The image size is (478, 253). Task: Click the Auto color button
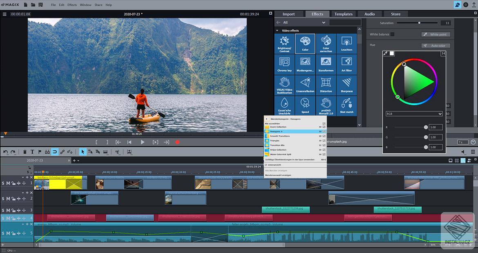coord(436,45)
